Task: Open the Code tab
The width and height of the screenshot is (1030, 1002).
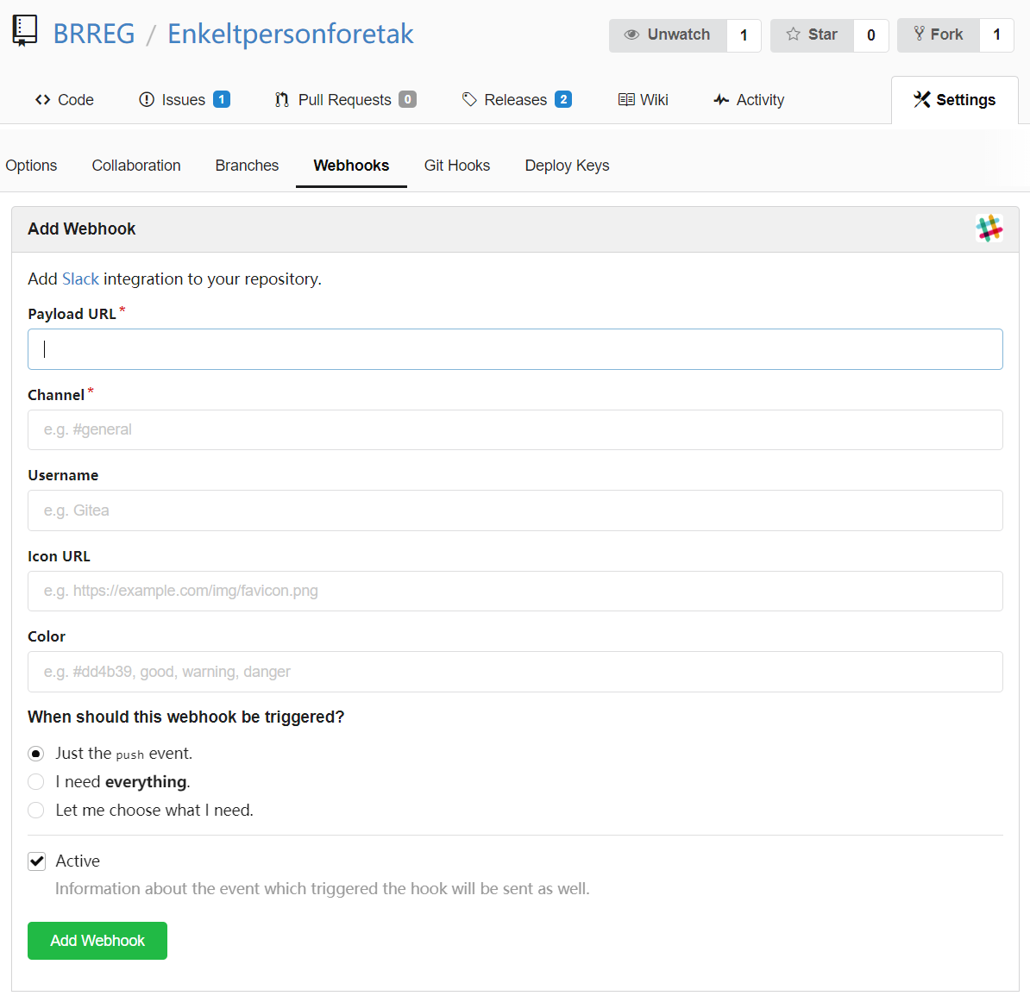Action: [65, 100]
